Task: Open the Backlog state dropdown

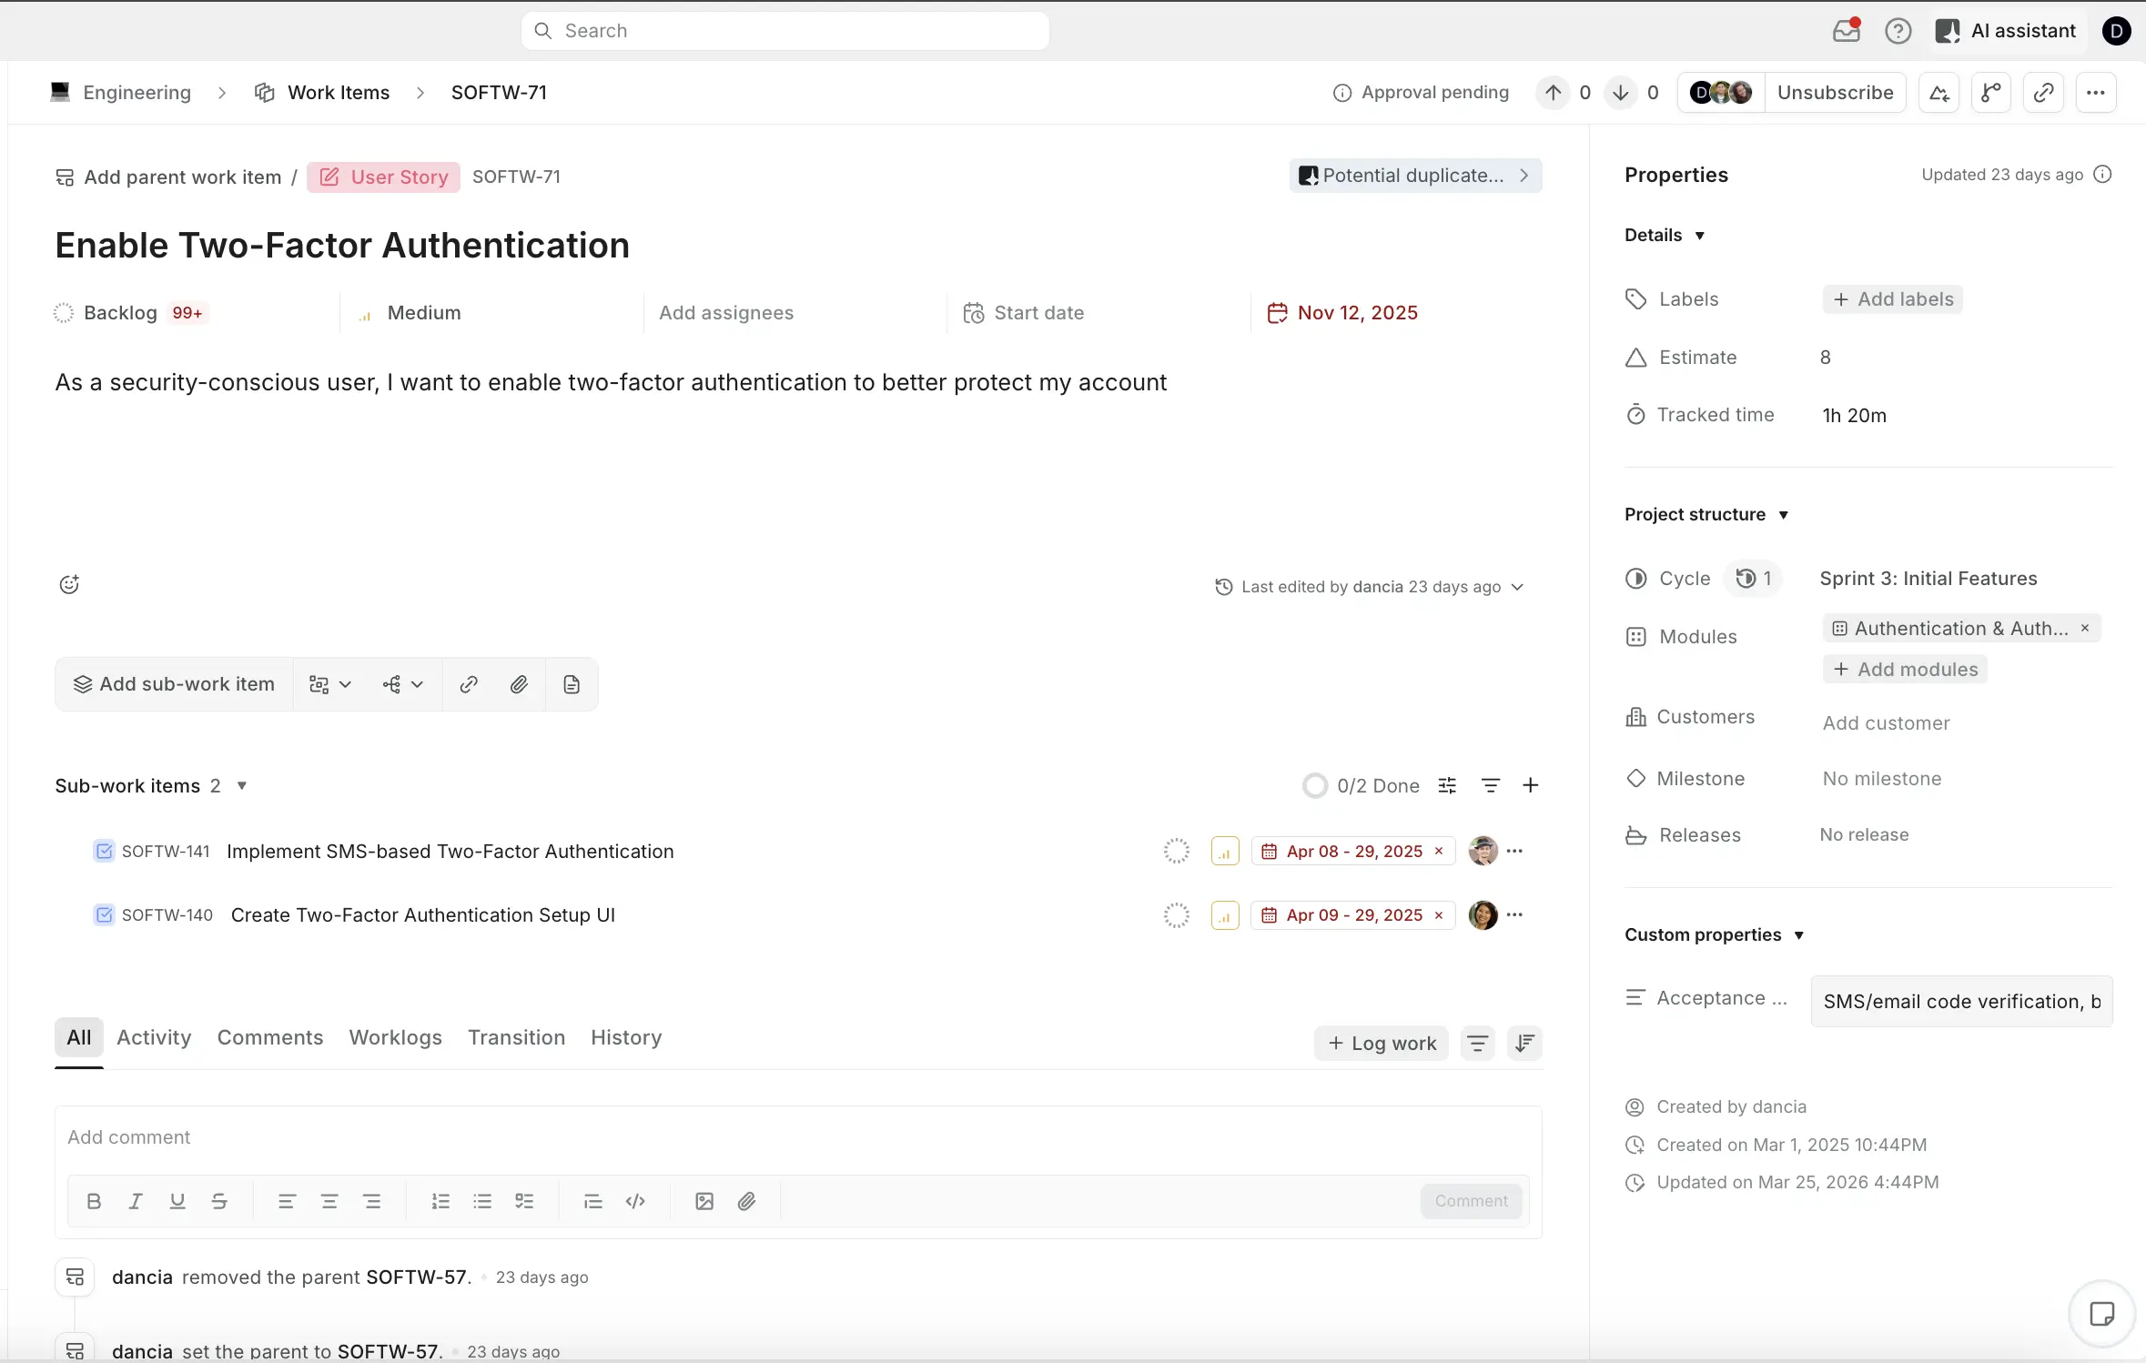Action: [x=120, y=313]
